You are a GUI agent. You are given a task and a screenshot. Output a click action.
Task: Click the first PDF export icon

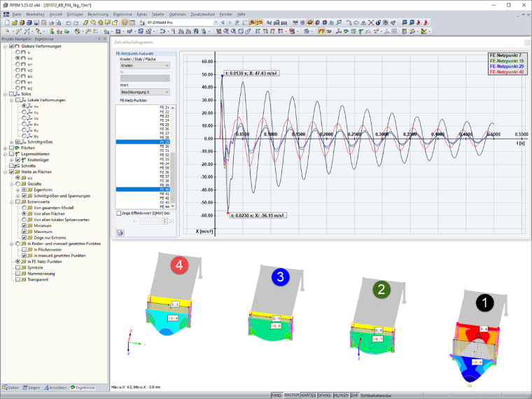pyautogui.click(x=419, y=22)
